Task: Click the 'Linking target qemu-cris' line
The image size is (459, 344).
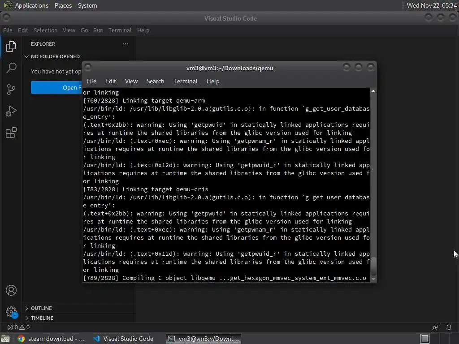Action: 146,189
